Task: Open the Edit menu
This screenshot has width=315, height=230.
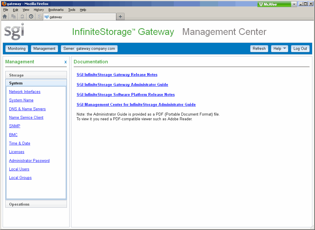Action: point(16,10)
